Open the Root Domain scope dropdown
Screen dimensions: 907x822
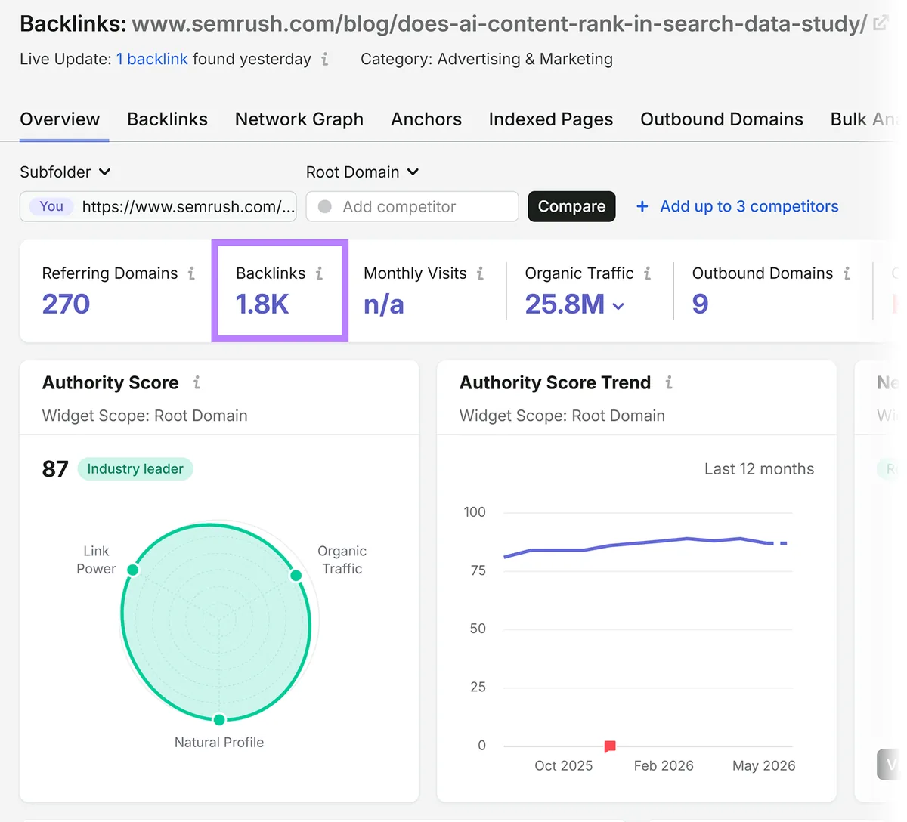click(x=363, y=172)
